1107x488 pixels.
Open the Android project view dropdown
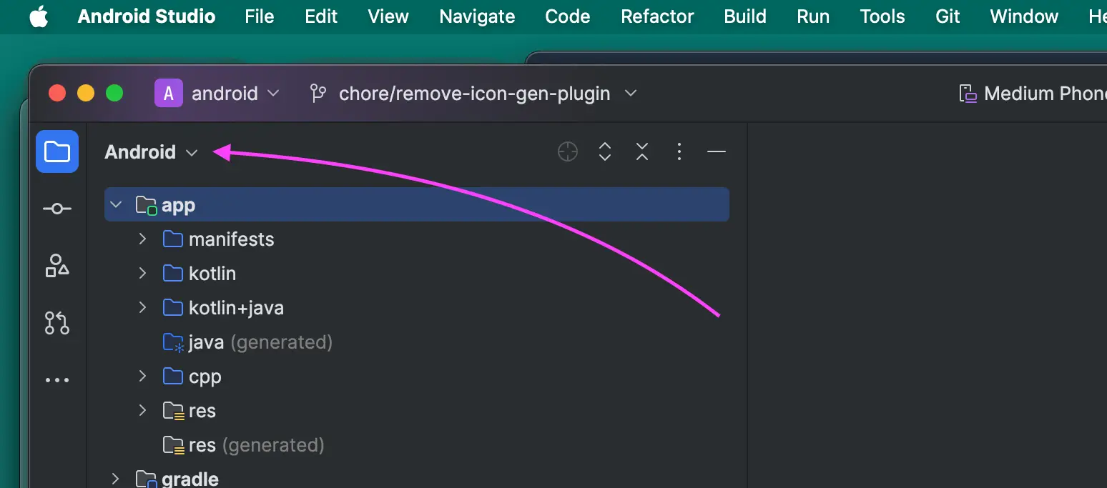152,152
